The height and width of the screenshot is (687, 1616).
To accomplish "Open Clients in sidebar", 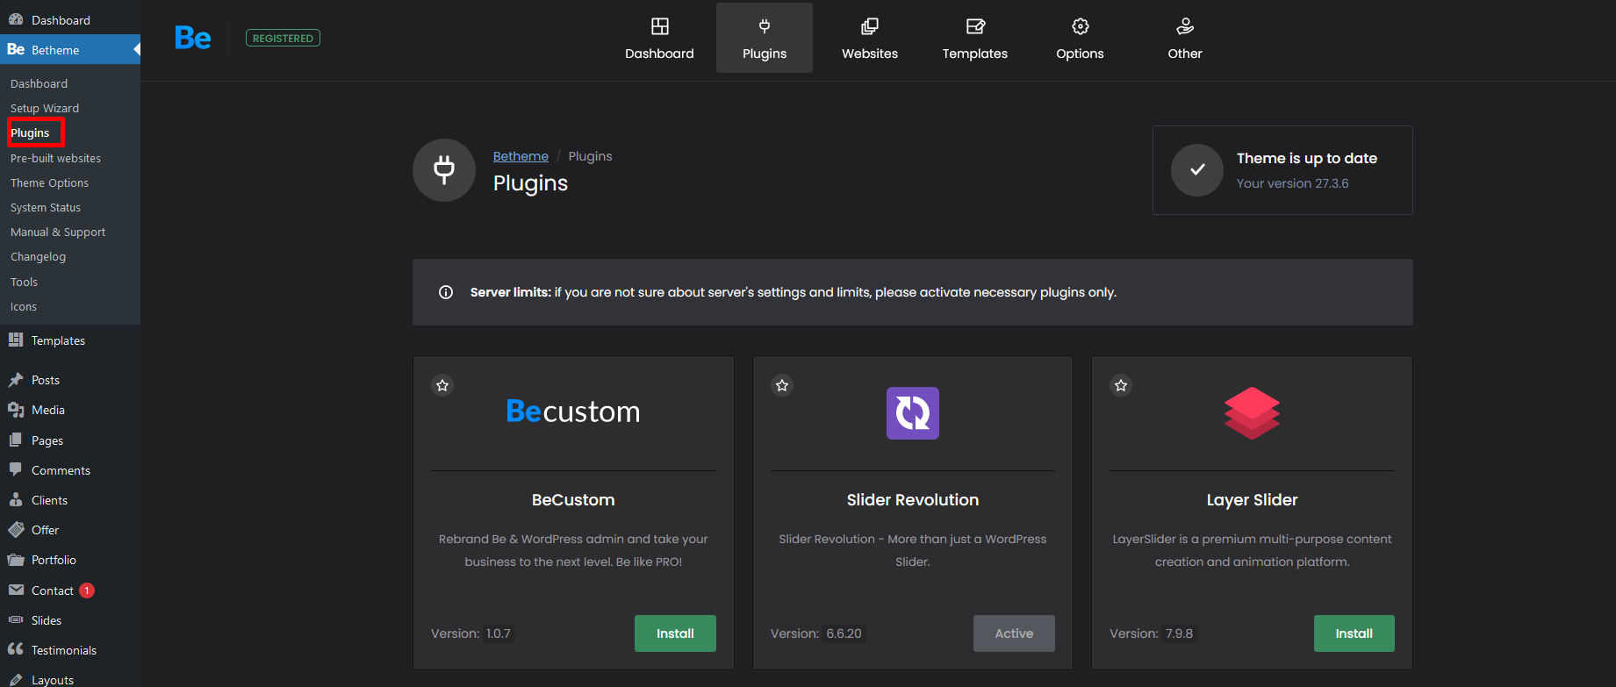I will 70,500.
